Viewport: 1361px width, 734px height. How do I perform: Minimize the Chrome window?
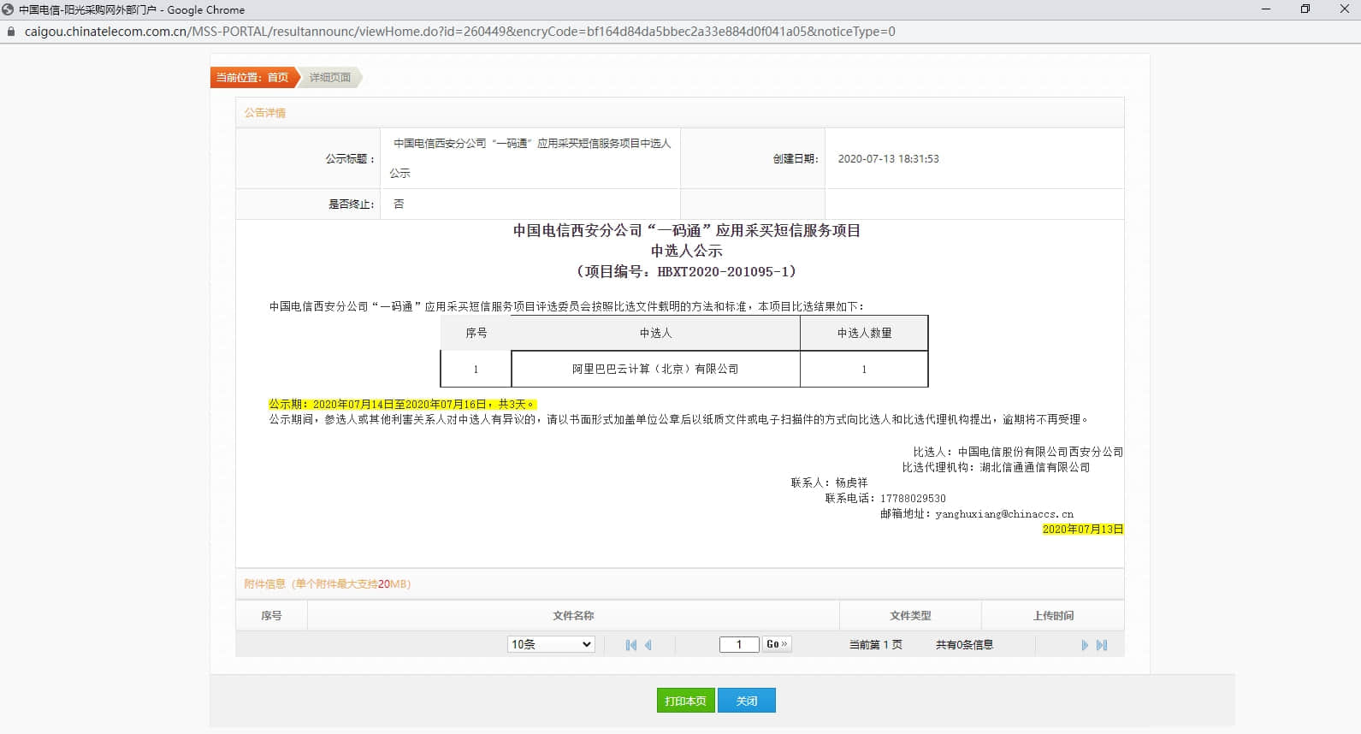tap(1266, 9)
